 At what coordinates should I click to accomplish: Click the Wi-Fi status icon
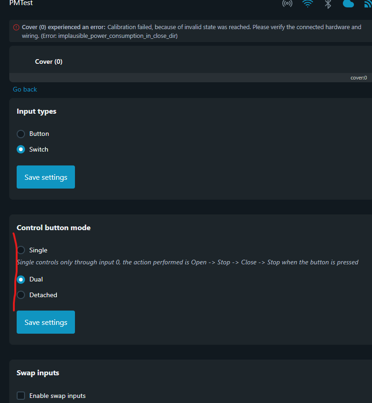[x=307, y=4]
